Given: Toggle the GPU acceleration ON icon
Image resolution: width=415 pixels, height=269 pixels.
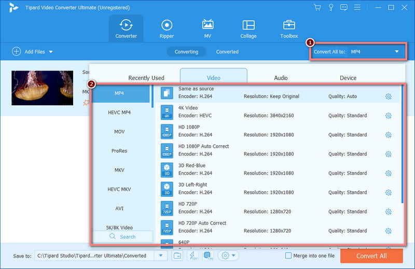Looking at the screenshot, I should point(207,256).
